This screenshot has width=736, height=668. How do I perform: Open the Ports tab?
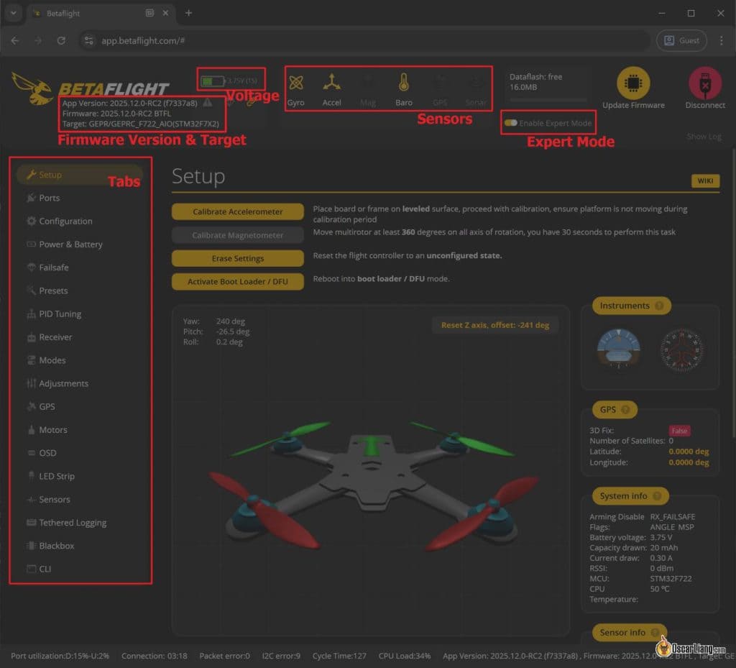click(80, 198)
